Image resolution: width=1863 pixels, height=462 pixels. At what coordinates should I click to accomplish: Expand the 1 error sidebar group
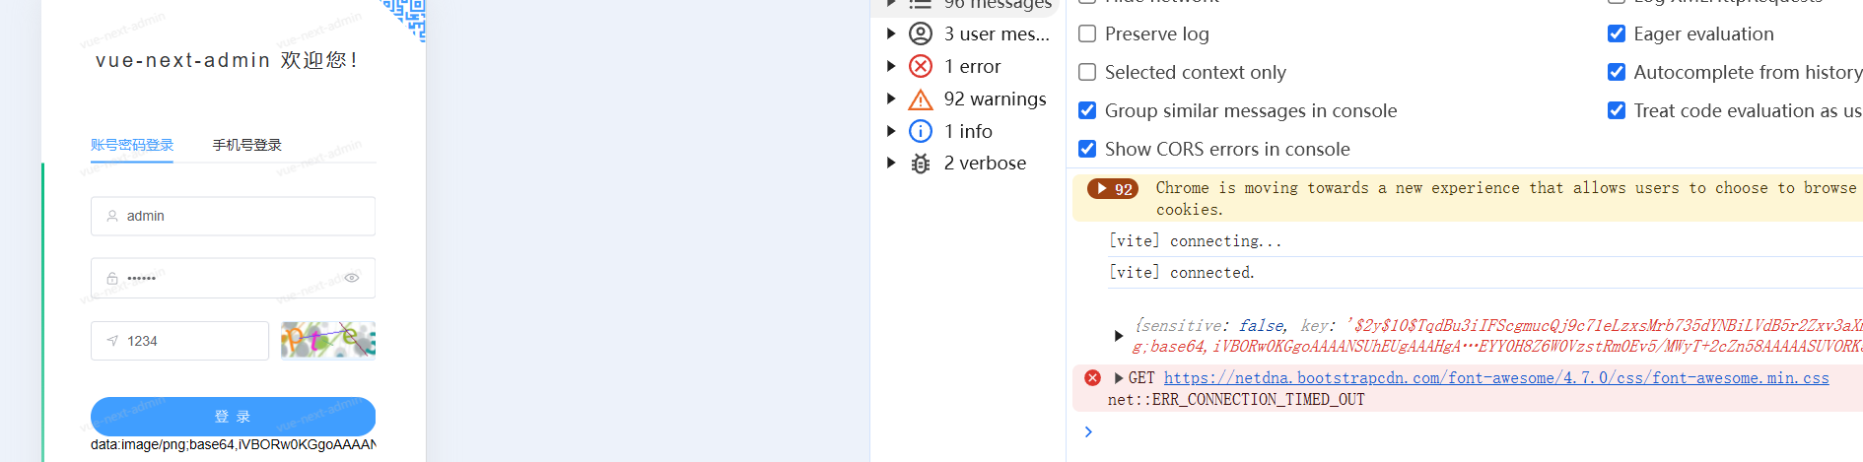[891, 66]
